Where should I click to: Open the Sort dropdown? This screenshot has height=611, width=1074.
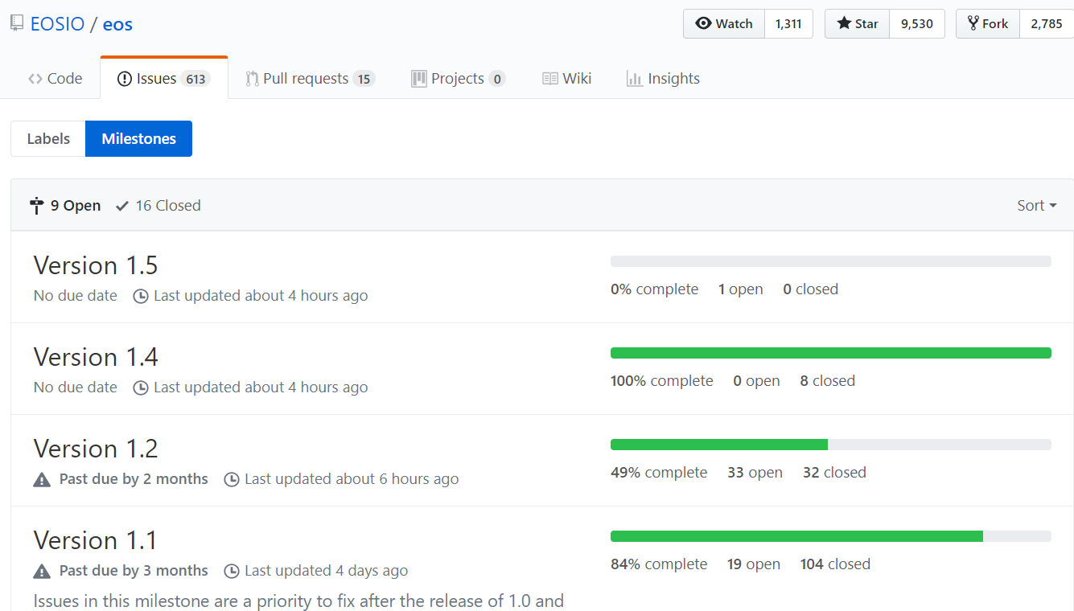[x=1036, y=206]
